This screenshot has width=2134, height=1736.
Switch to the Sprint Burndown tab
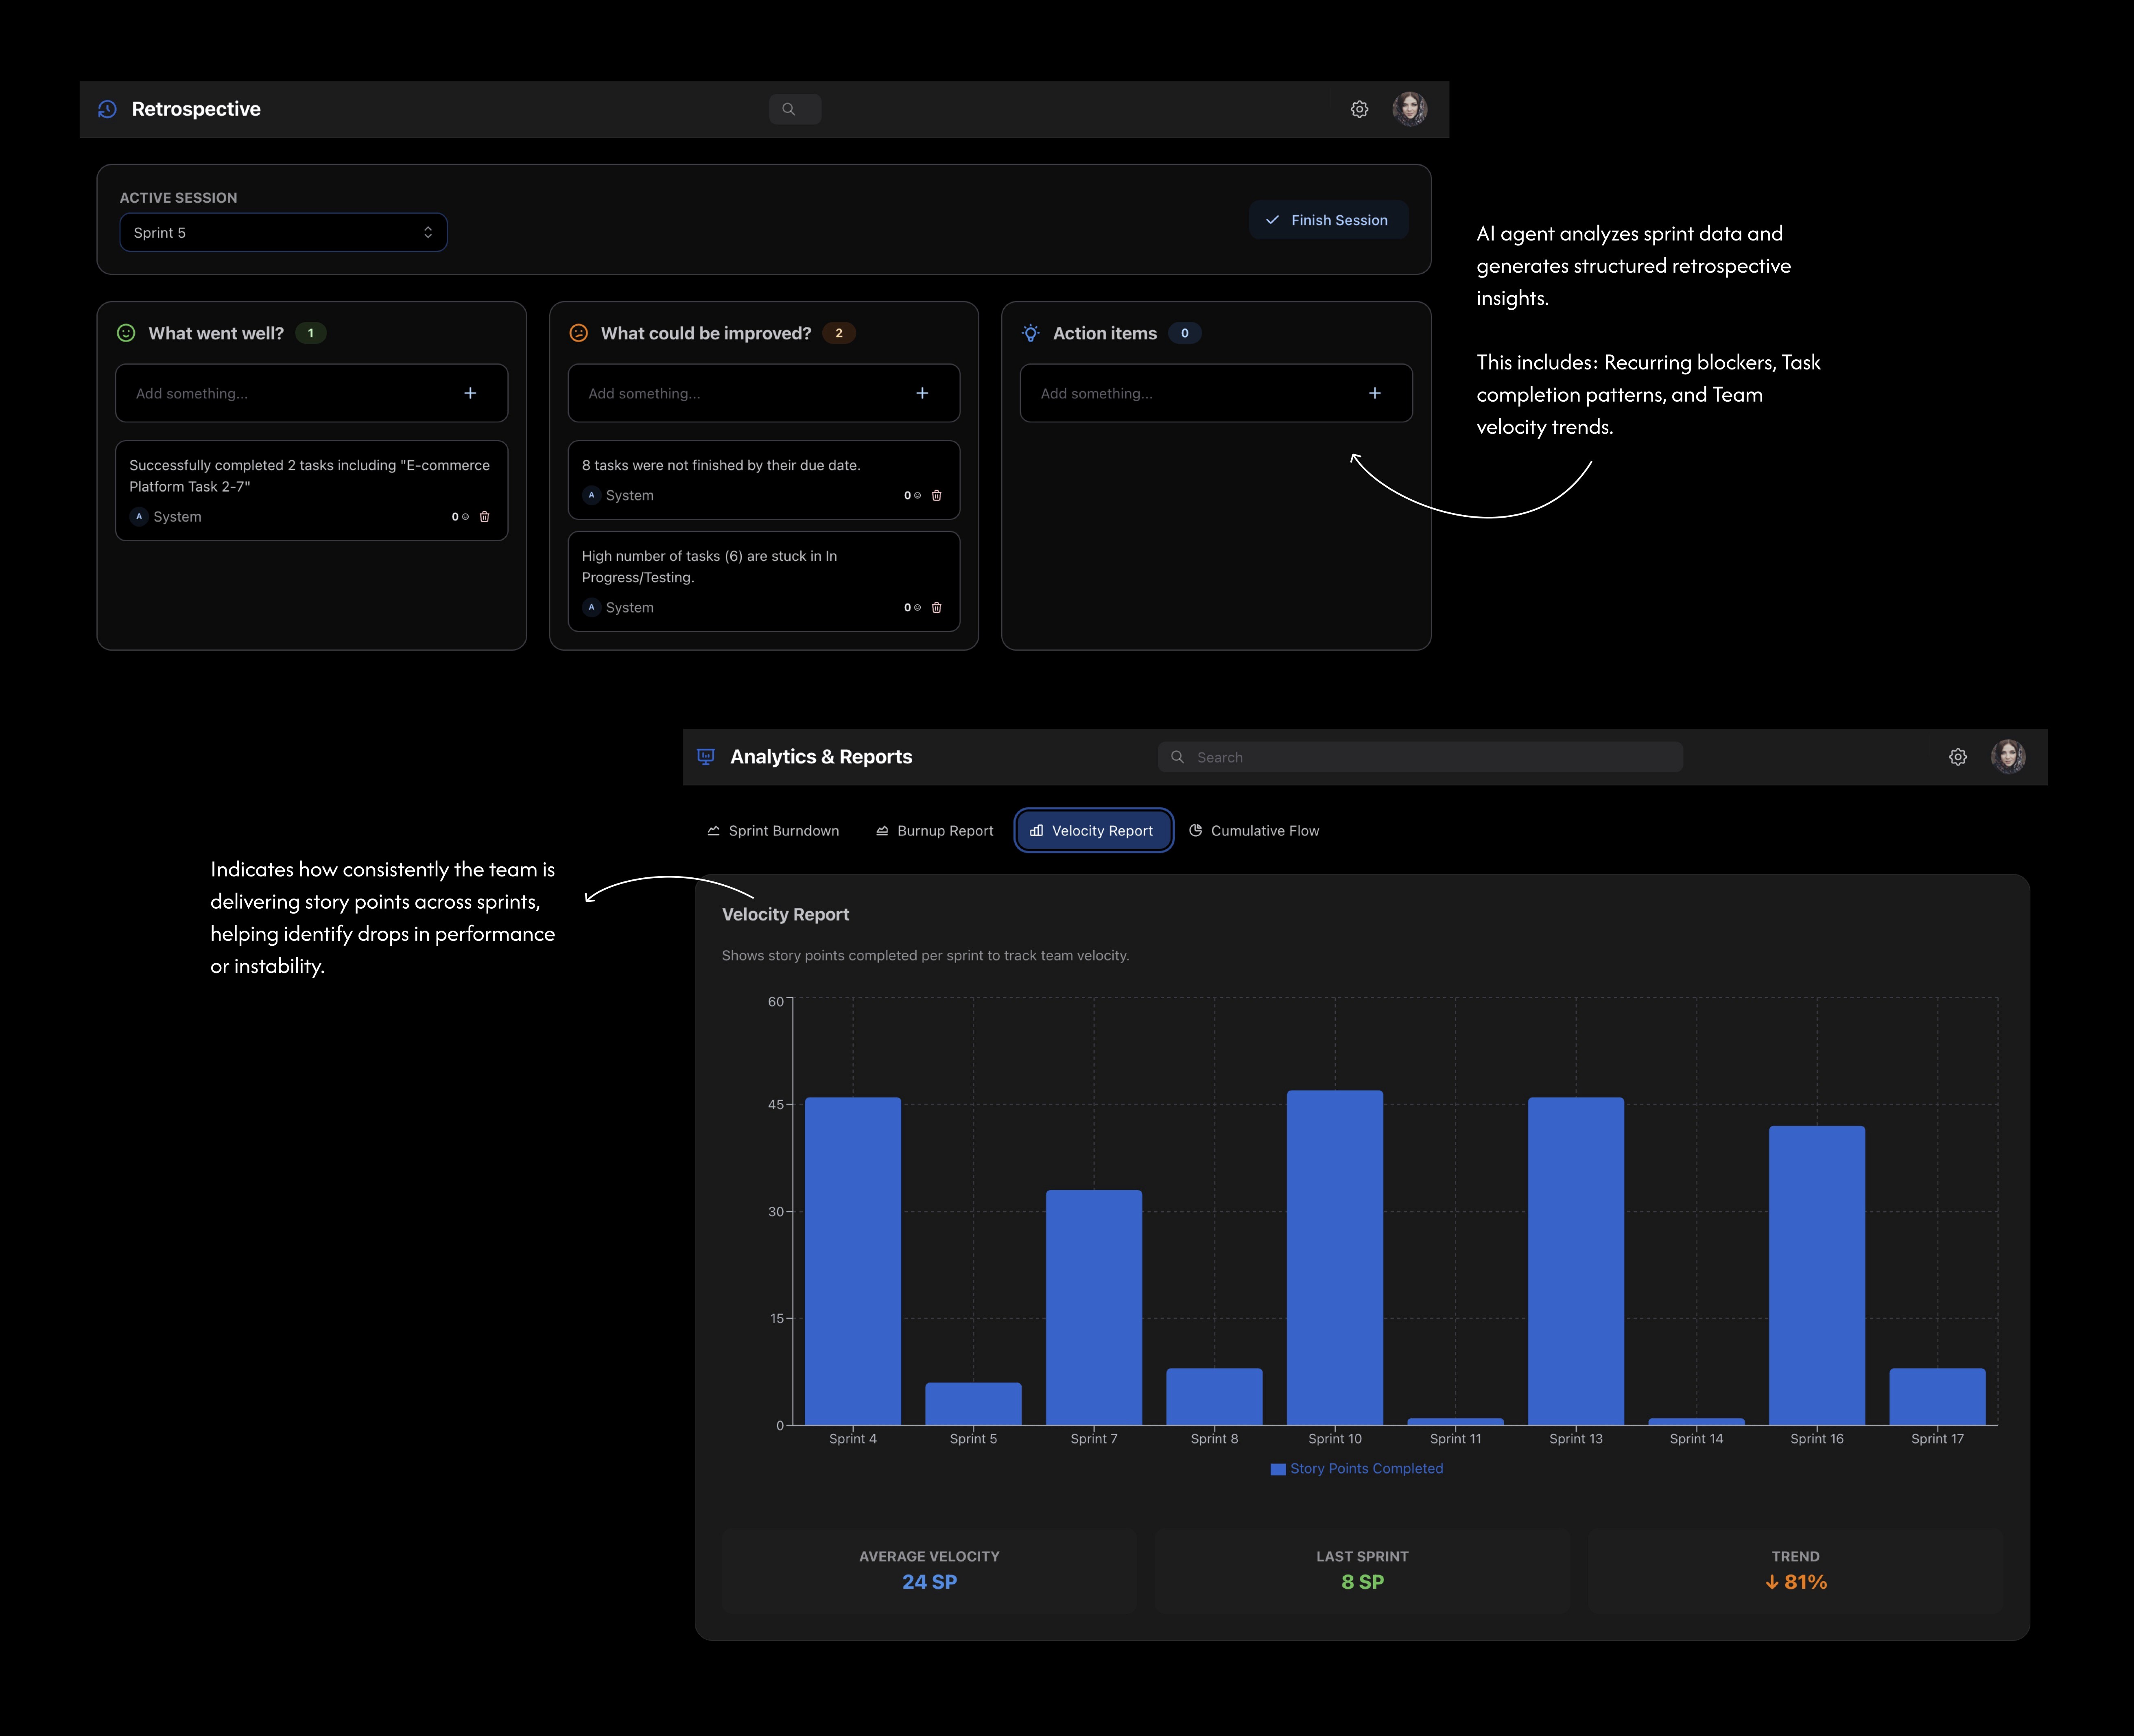pyautogui.click(x=773, y=831)
